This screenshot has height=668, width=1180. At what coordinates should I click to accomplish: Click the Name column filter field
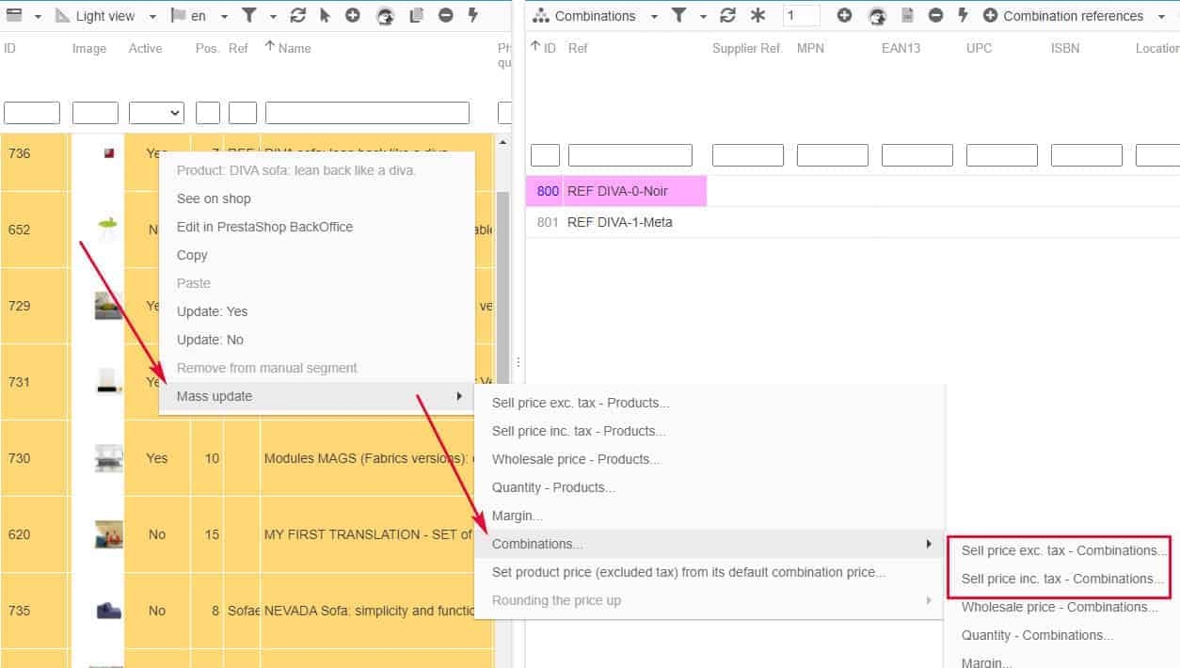pyautogui.click(x=367, y=113)
